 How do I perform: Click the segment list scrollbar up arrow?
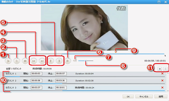168,73
